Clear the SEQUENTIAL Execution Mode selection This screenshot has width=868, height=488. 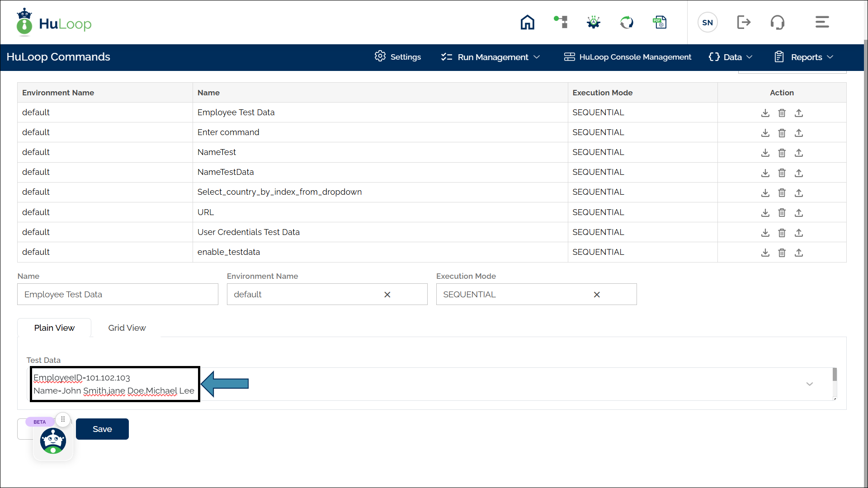click(597, 295)
